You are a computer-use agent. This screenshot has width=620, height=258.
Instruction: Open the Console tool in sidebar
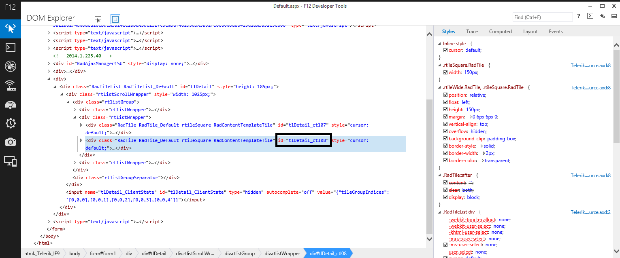point(11,47)
